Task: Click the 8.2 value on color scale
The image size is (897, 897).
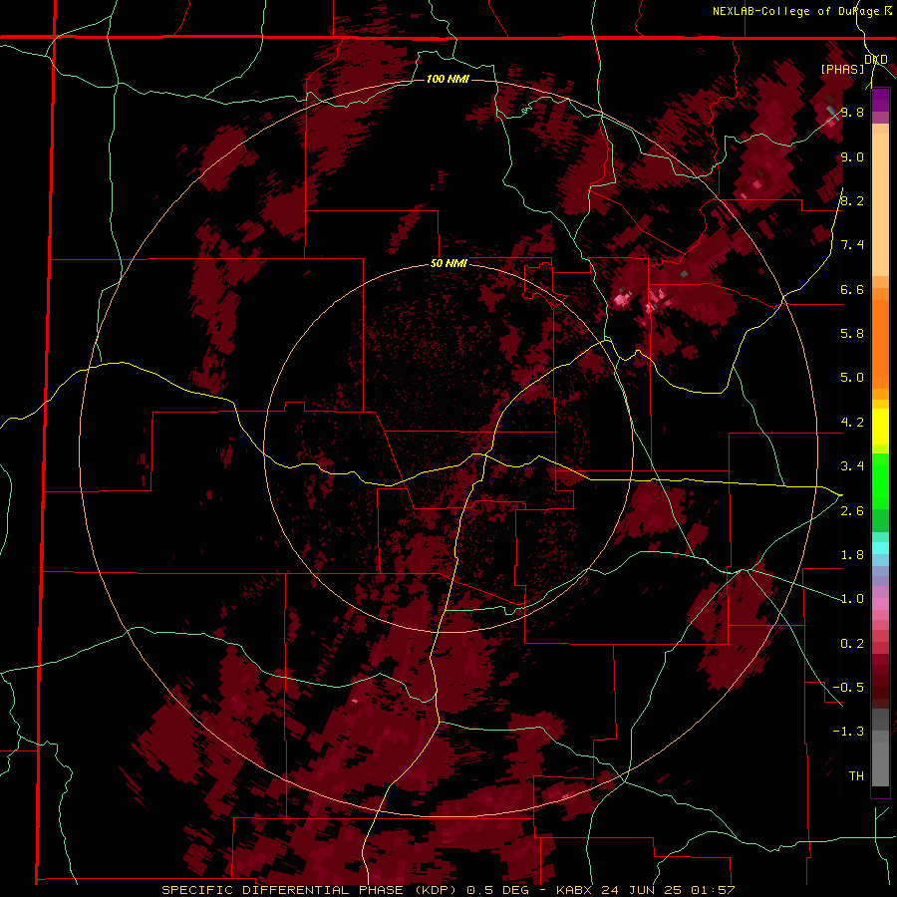Action: [x=852, y=200]
